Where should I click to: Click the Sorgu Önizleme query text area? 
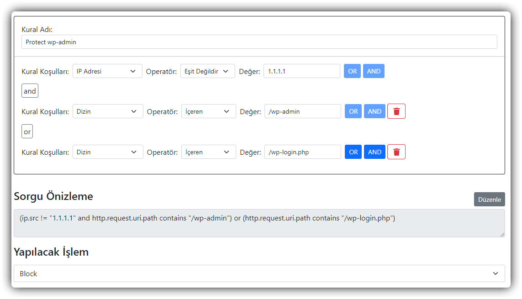259,223
